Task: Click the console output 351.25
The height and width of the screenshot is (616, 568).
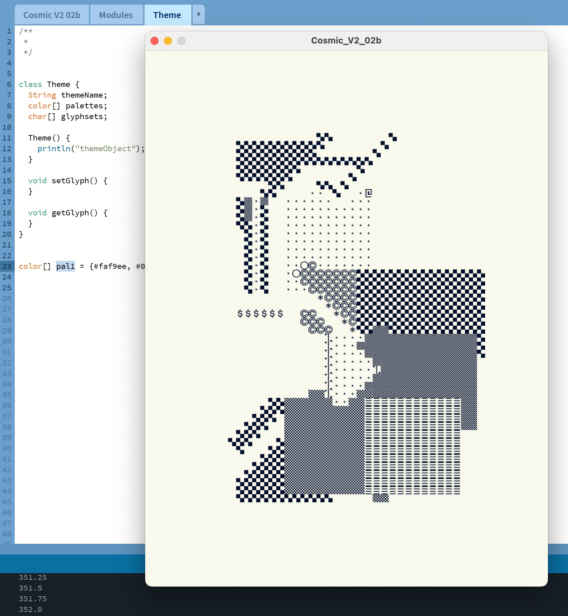Action: coord(33,577)
